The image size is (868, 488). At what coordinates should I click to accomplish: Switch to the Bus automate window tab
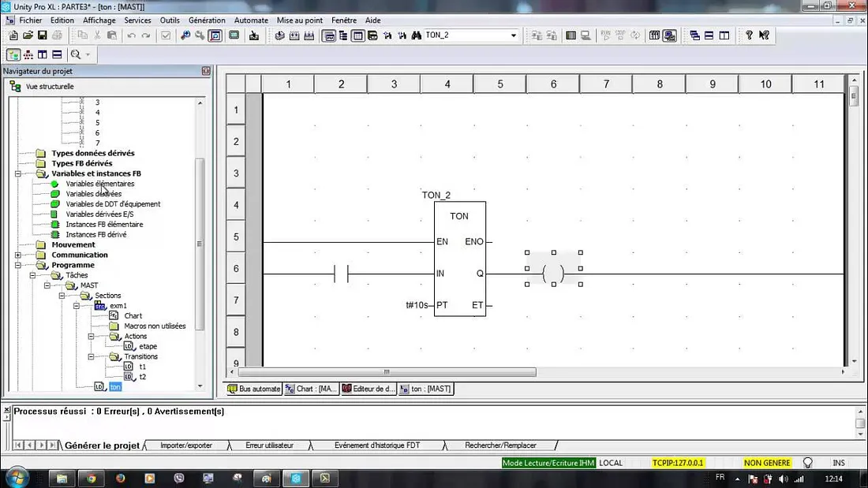tap(253, 389)
